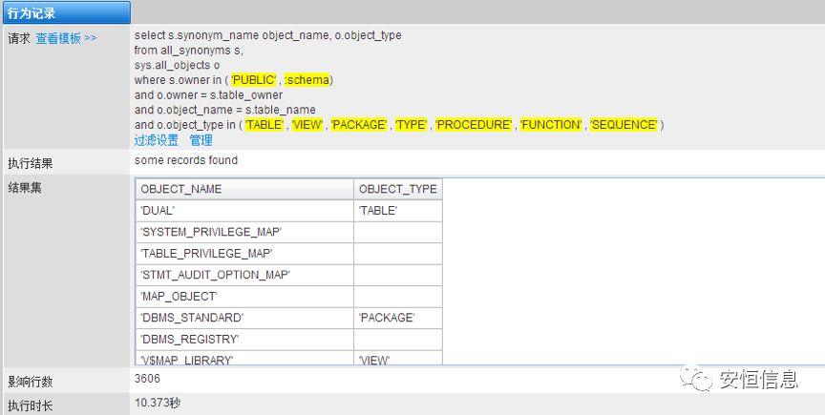Select the 'STMT_AUDIT_OPTION_MAP' row
The height and width of the screenshot is (415, 825).
coord(289,275)
